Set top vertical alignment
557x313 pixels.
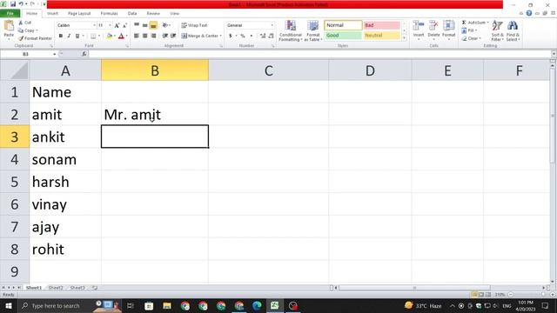tap(137, 25)
